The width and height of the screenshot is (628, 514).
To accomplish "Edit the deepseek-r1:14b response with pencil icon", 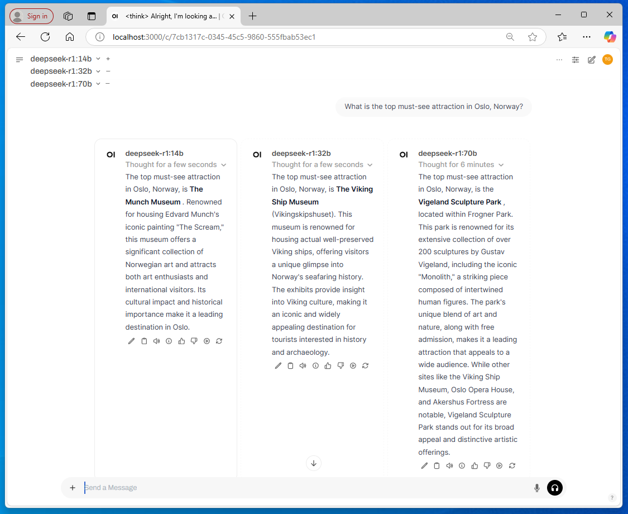I will [x=131, y=341].
